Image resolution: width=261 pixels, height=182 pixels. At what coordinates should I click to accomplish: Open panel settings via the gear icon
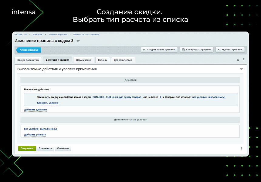click(x=238, y=60)
